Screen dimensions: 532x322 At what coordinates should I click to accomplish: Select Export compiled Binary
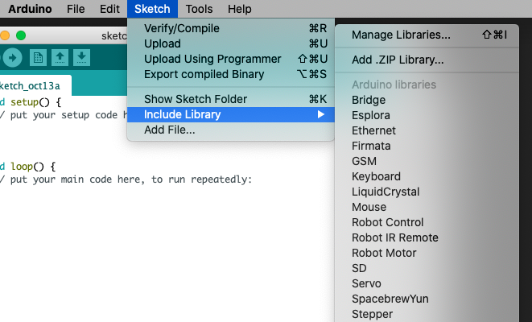(231, 74)
